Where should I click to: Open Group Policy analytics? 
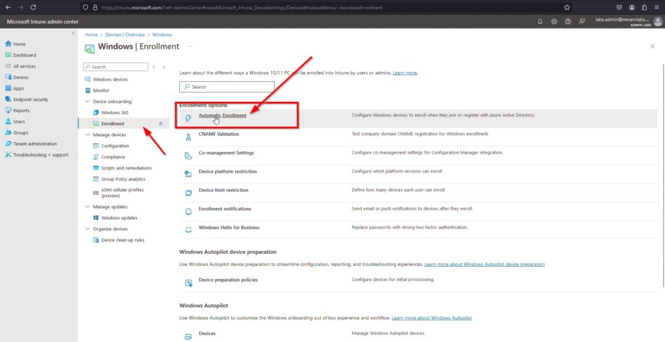pyautogui.click(x=123, y=179)
